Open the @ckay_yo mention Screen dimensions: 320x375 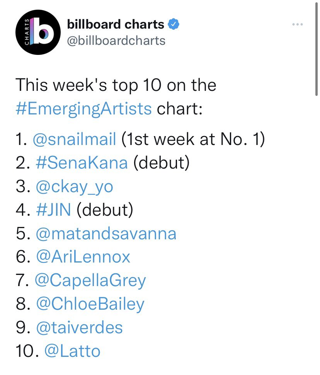point(74,187)
